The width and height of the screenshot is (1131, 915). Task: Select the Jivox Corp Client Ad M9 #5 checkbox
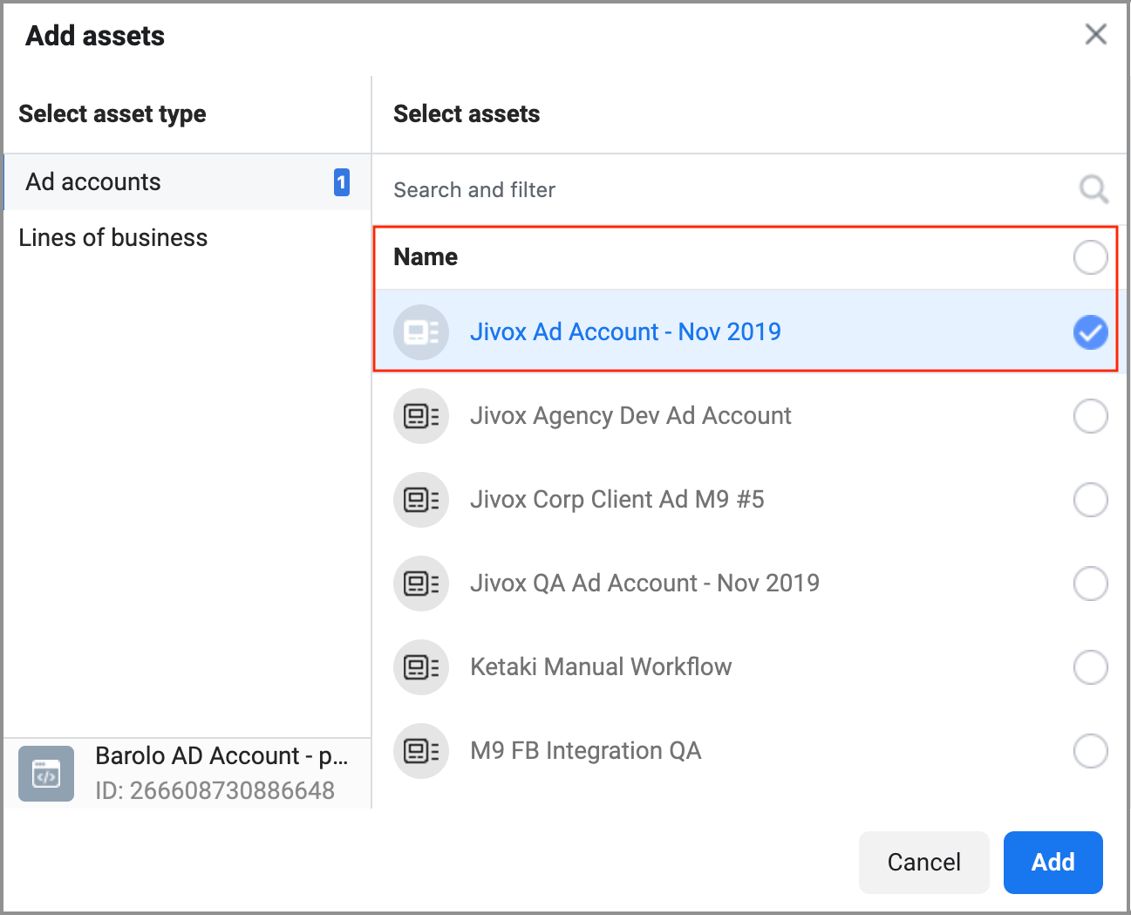click(1090, 500)
